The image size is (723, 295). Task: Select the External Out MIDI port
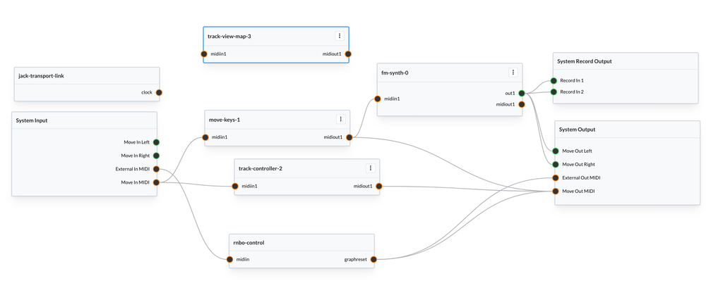[x=556, y=177]
